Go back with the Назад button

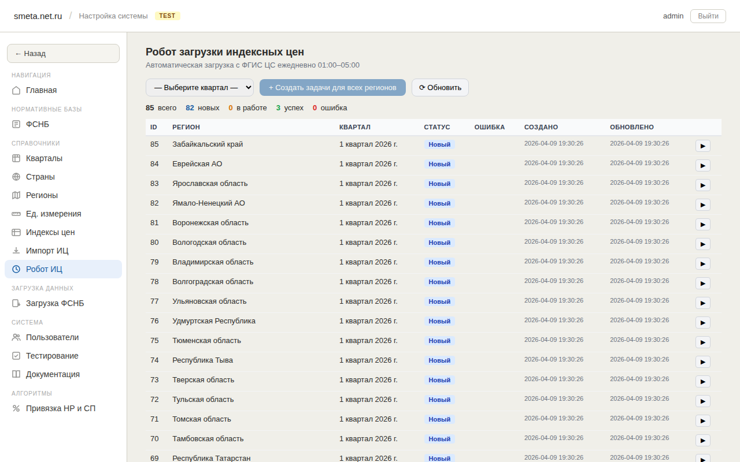(x=63, y=53)
